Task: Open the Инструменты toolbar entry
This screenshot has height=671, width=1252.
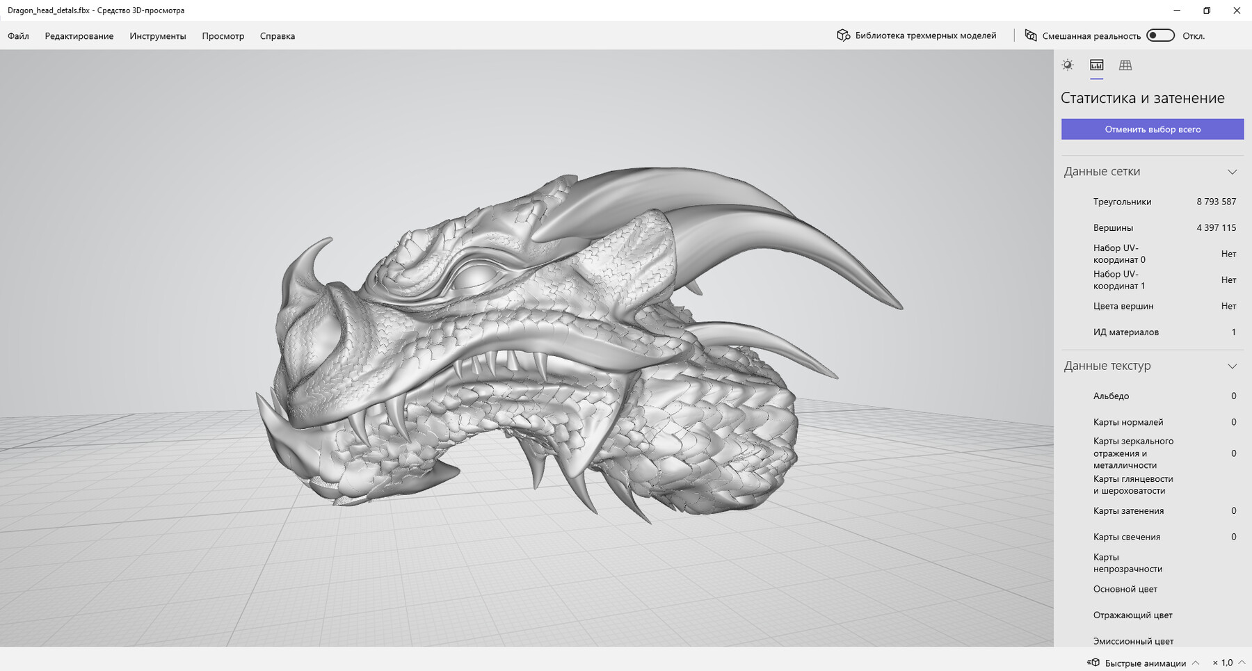Action: (x=157, y=35)
